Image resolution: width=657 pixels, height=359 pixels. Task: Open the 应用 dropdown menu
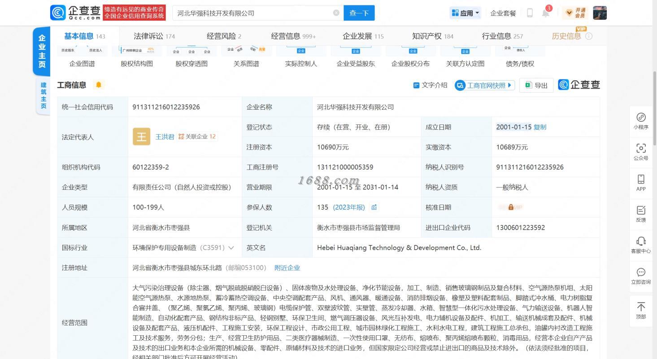466,13
